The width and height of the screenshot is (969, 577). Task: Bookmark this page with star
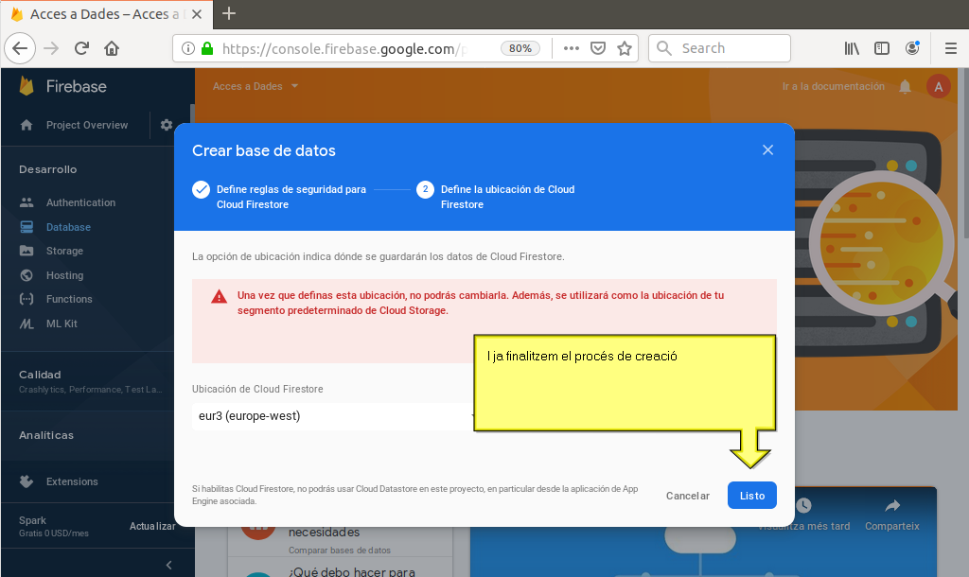pyautogui.click(x=625, y=48)
